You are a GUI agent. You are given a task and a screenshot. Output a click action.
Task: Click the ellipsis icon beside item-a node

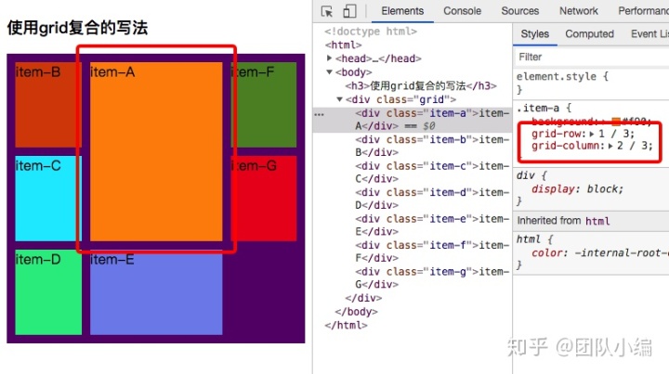(319, 114)
